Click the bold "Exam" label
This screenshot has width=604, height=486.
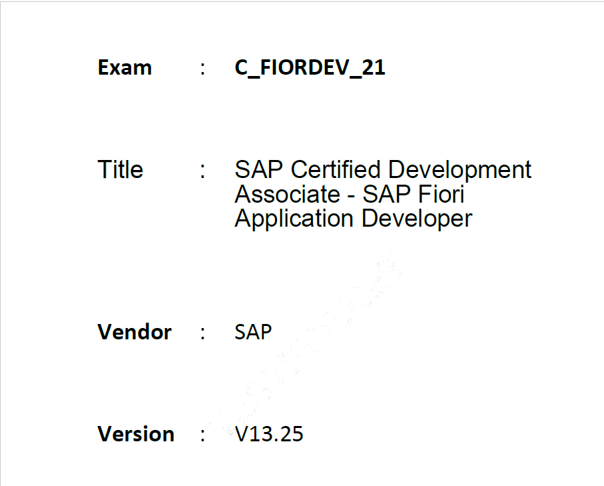click(x=125, y=67)
